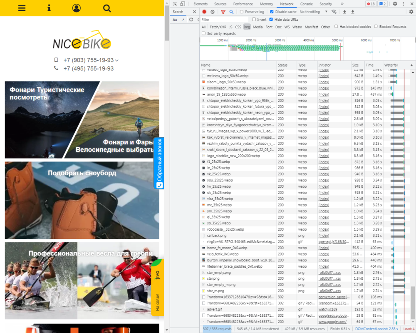Open network conditions wifi icon

click(x=334, y=12)
